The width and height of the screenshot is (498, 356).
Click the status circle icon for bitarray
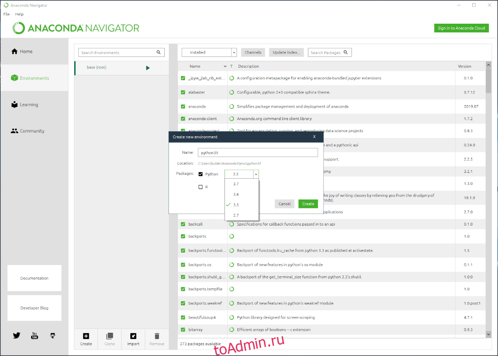232,329
